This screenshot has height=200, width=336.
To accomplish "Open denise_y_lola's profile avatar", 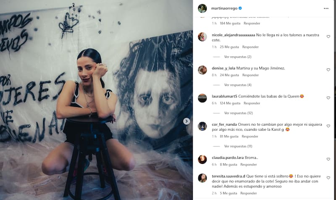I will pos(202,70).
